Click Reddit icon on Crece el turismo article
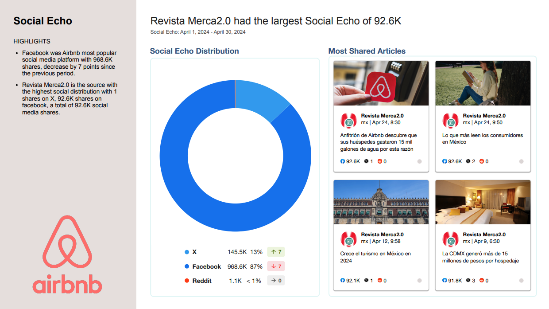Screen dimensions: 549x309 (379, 281)
